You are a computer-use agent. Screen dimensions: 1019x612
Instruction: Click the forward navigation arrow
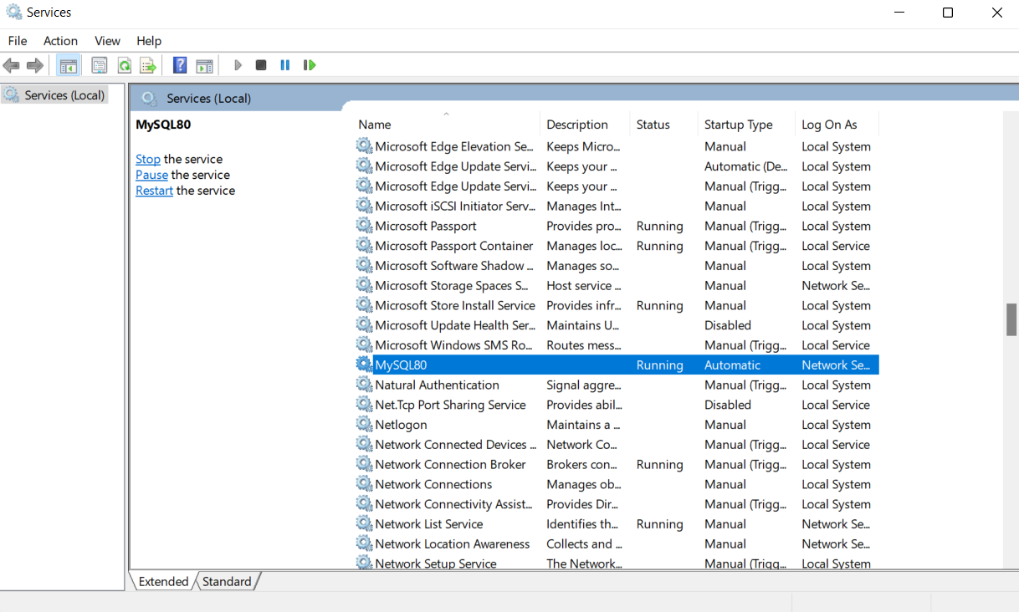(34, 64)
